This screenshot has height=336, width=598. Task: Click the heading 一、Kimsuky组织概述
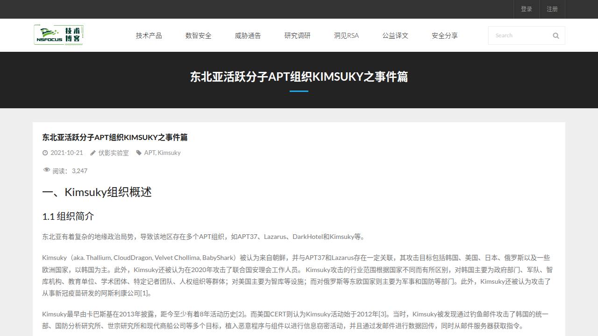(97, 192)
